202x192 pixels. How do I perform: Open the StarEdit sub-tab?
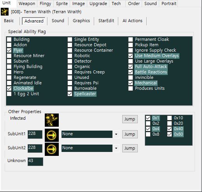click(106, 21)
